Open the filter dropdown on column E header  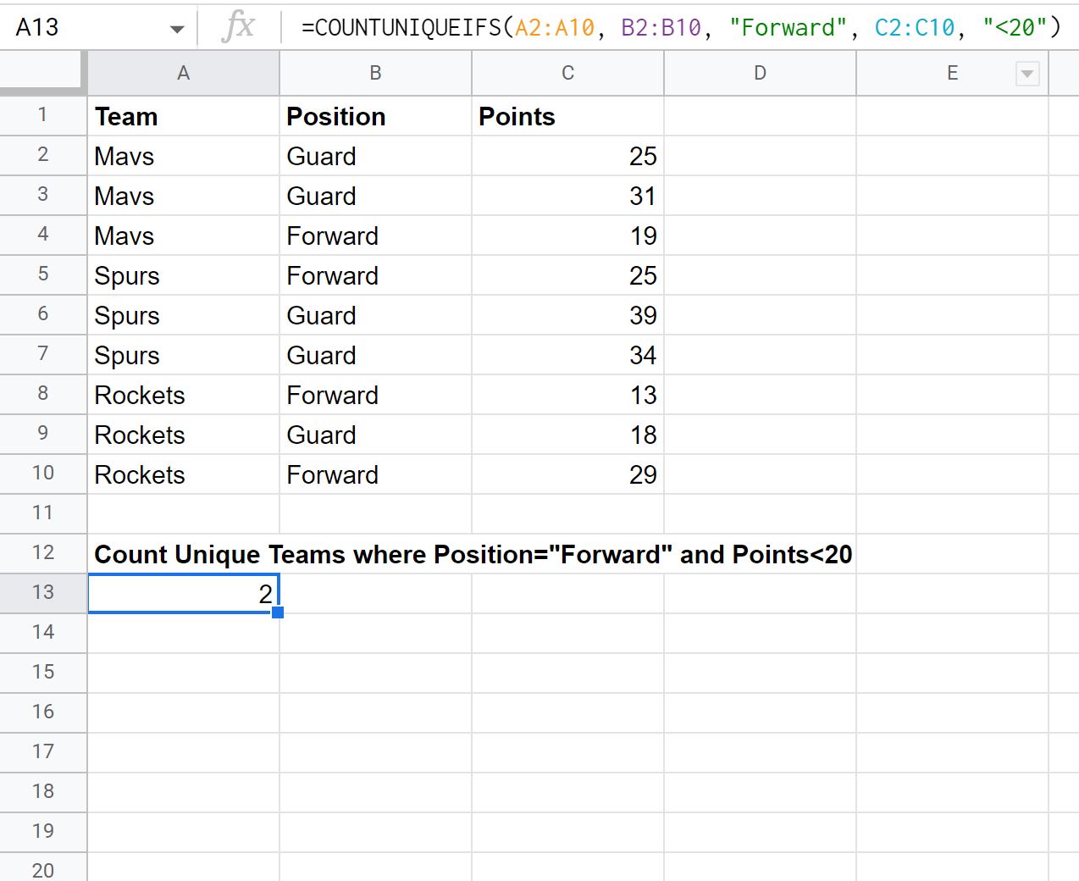click(1027, 74)
